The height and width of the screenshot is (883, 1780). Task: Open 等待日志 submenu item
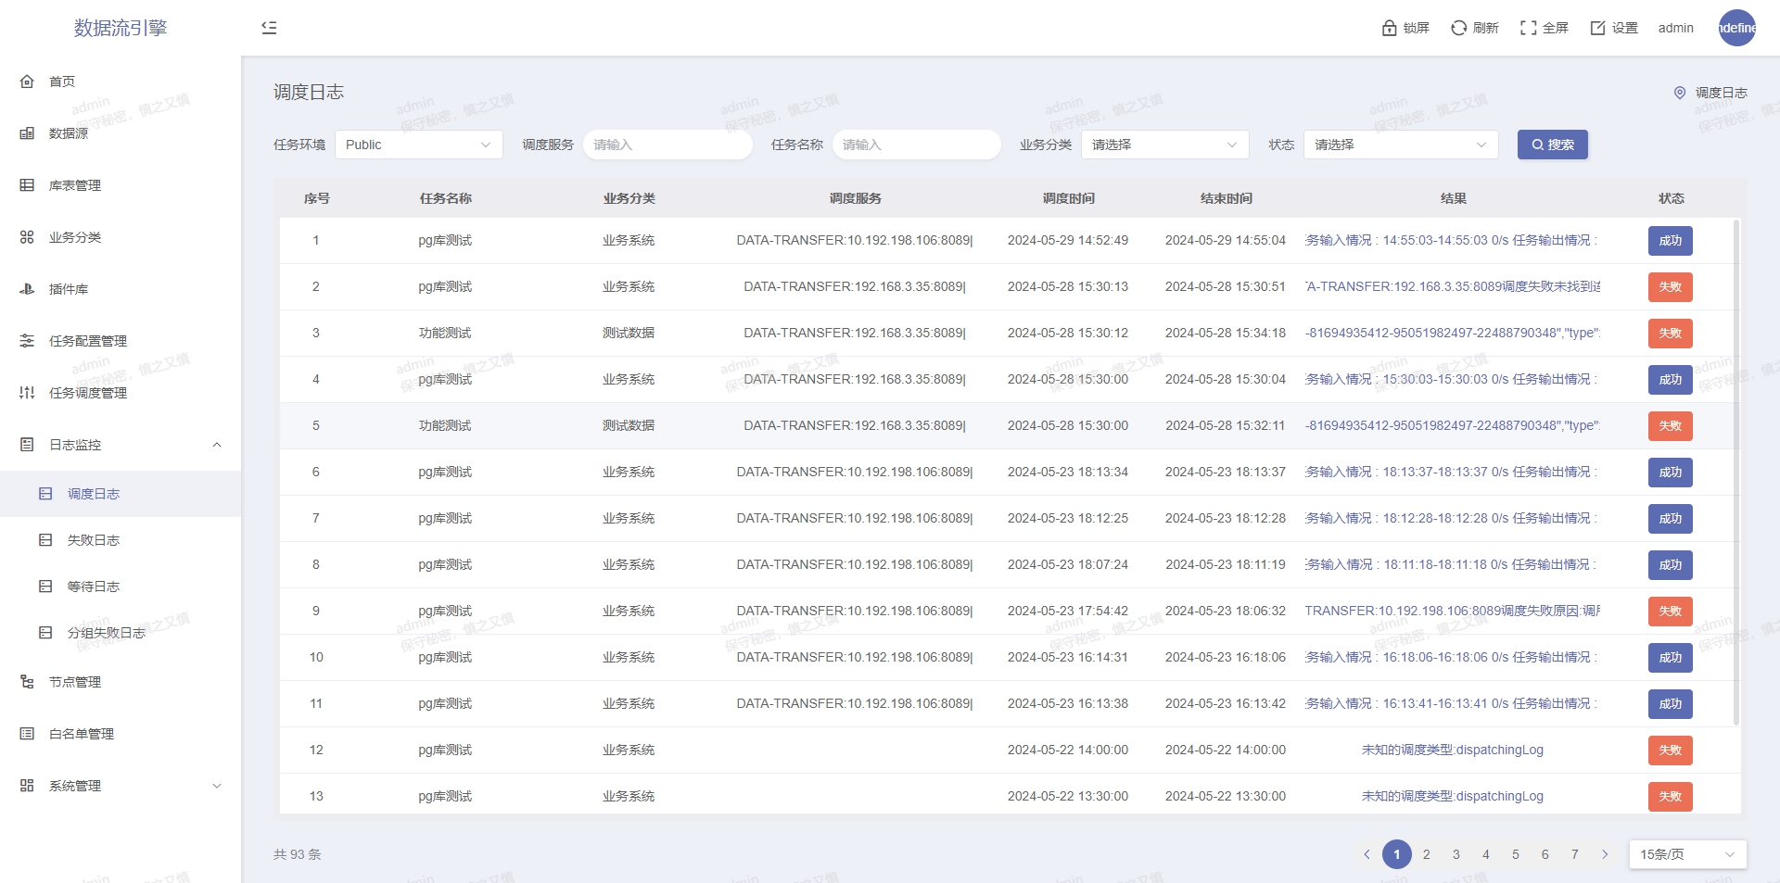tap(121, 587)
